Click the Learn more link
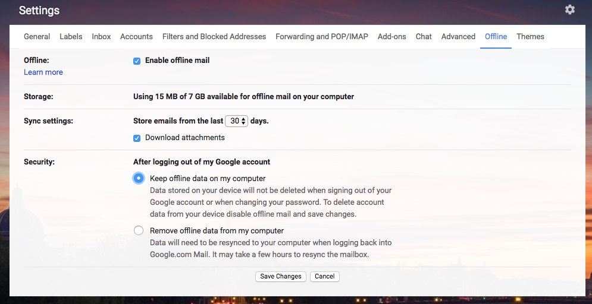Image resolution: width=592 pixels, height=304 pixels. 43,72
